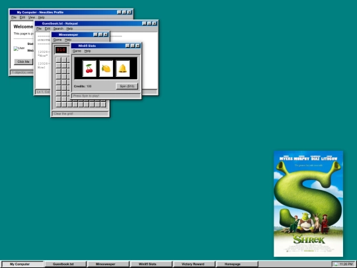The width and height of the screenshot is (357, 268).
Task: Open the Edit menu in My Computer
Action: pos(22,18)
